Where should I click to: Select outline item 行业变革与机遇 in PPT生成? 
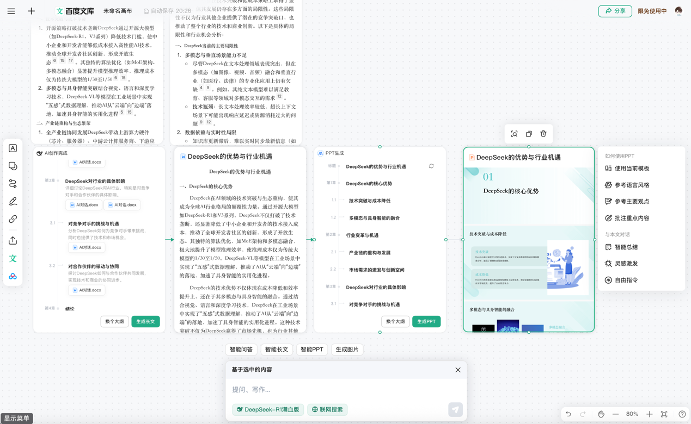click(x=362, y=235)
